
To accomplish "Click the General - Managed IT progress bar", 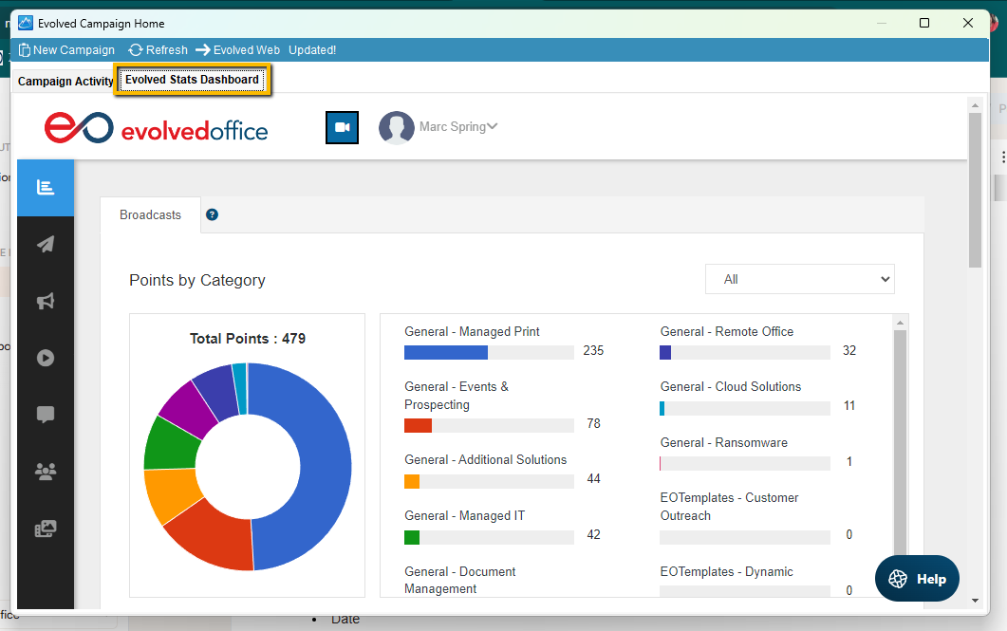I will (489, 537).
